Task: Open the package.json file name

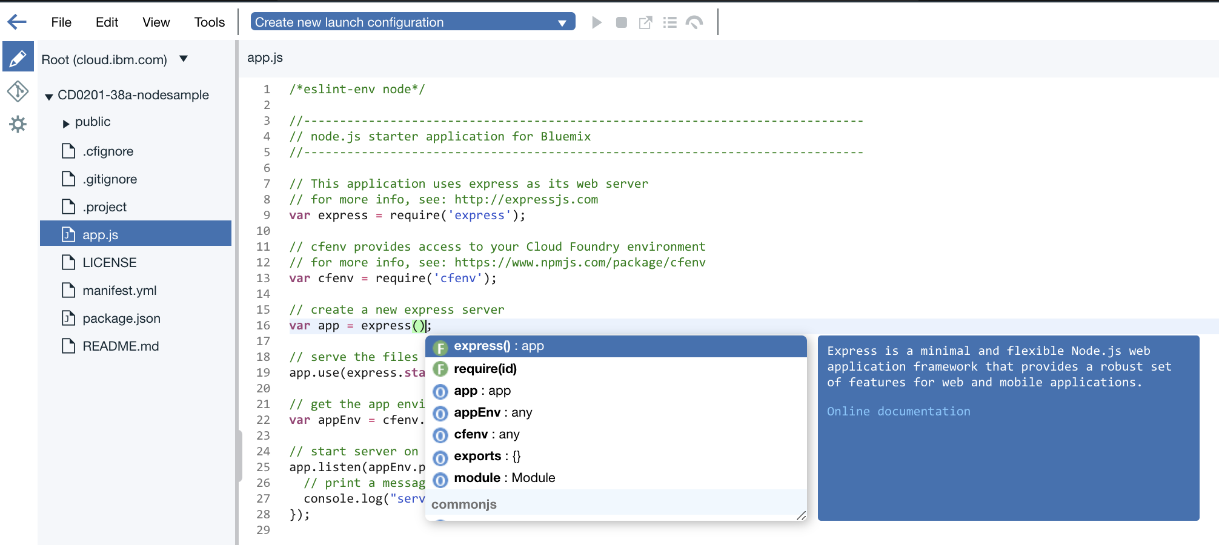Action: tap(122, 318)
